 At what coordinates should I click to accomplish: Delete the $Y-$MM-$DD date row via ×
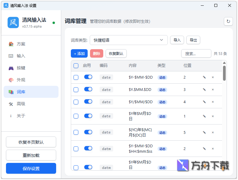pyautogui.click(x=213, y=77)
